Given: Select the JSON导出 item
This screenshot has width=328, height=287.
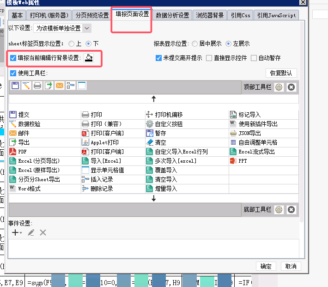Looking at the screenshot, I should (x=264, y=133).
